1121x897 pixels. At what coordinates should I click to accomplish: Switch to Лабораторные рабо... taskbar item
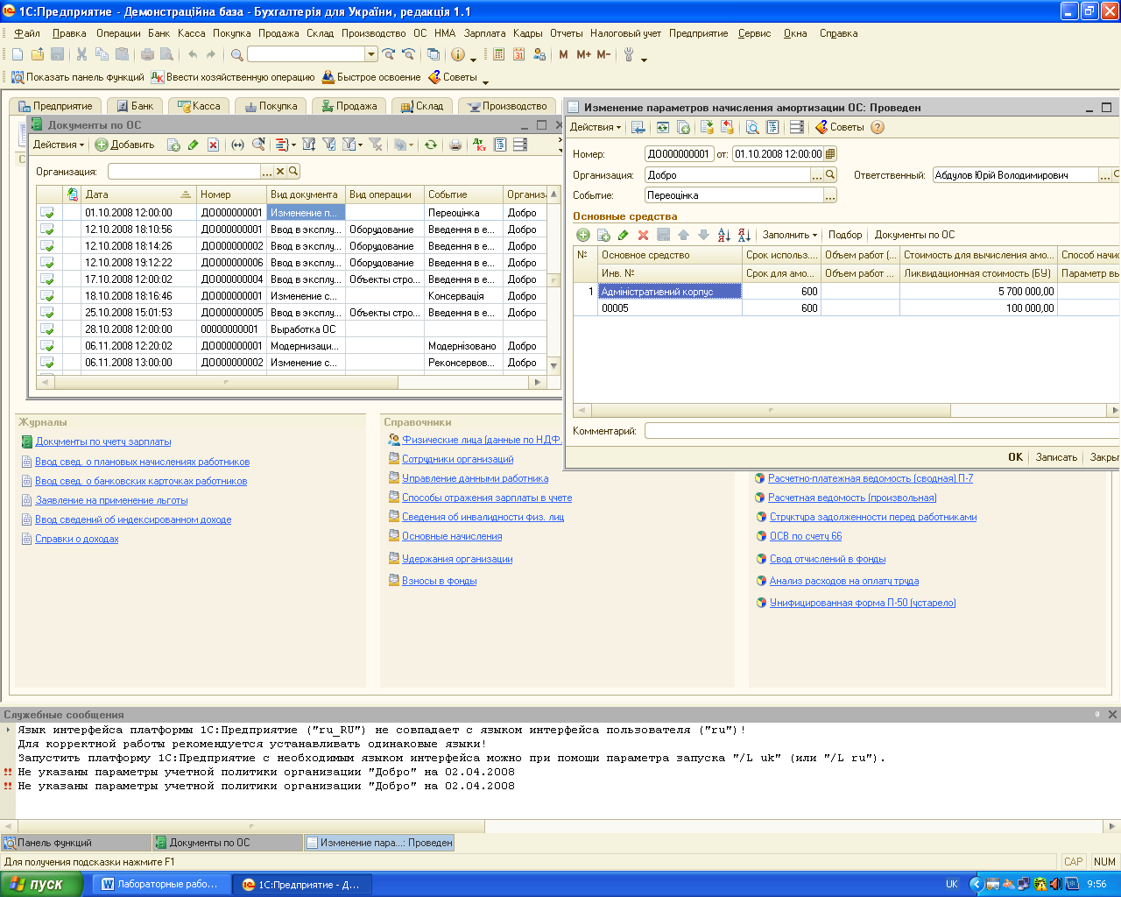tap(159, 884)
